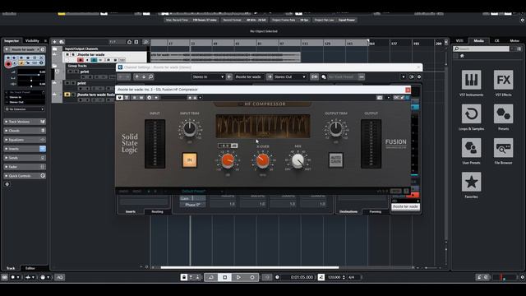Screen dimensions: 526x296
Task: Open File Browser tile
Action: click(x=503, y=148)
